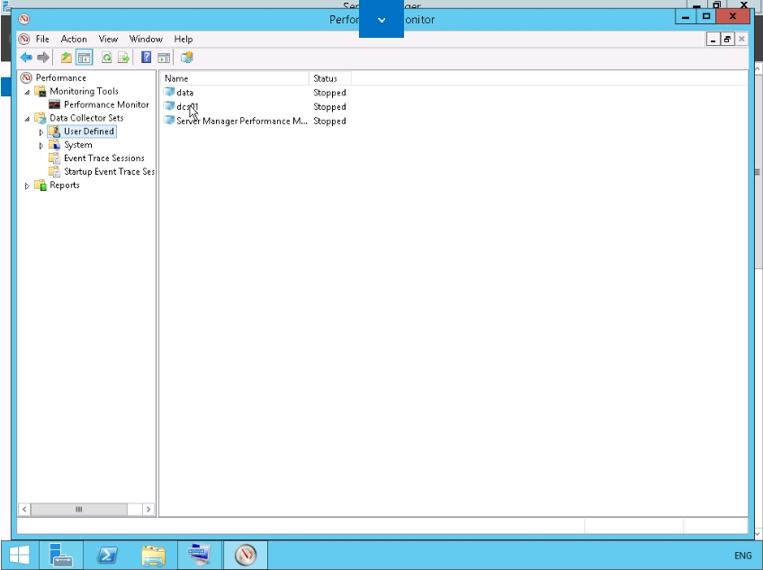Viewport: 763px width, 570px height.
Task: Create new data collector set toolbar icon
Action: 187,58
